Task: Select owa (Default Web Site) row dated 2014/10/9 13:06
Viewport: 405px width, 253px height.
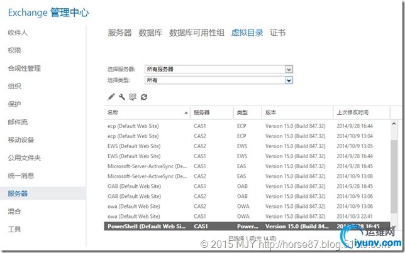Action: (x=247, y=207)
